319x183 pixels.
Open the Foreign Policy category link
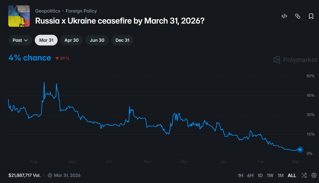[81, 11]
